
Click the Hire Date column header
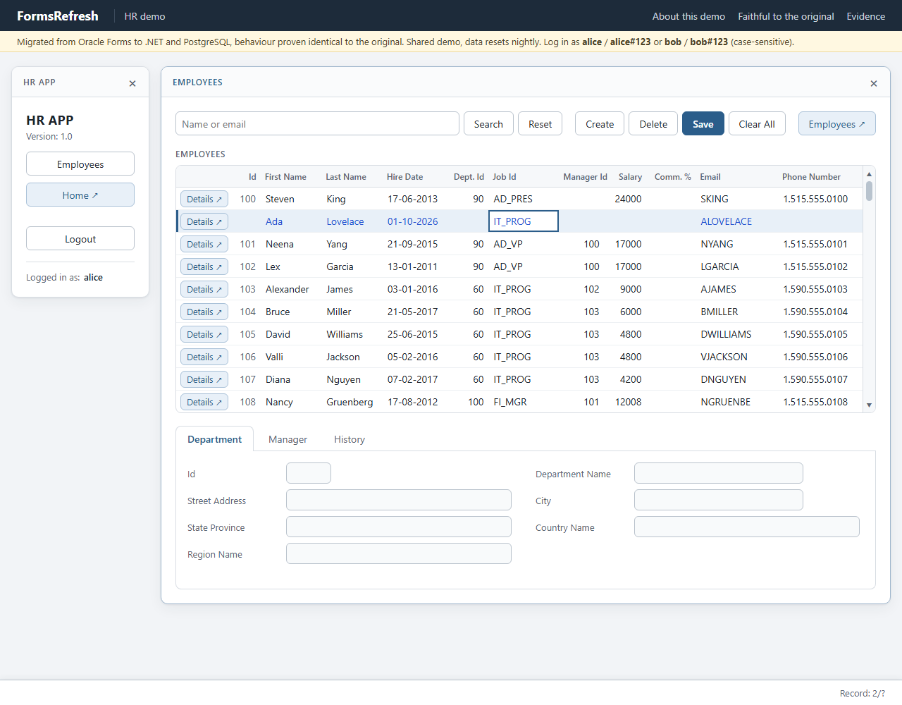[404, 177]
